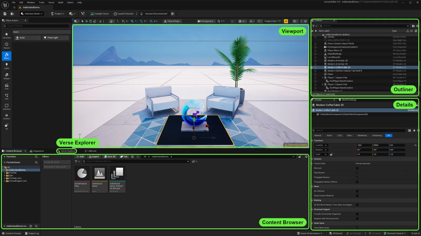The width and height of the screenshot is (421, 236).
Task: Toggle Register with Structural Grid checkbox
Action: [357, 219]
